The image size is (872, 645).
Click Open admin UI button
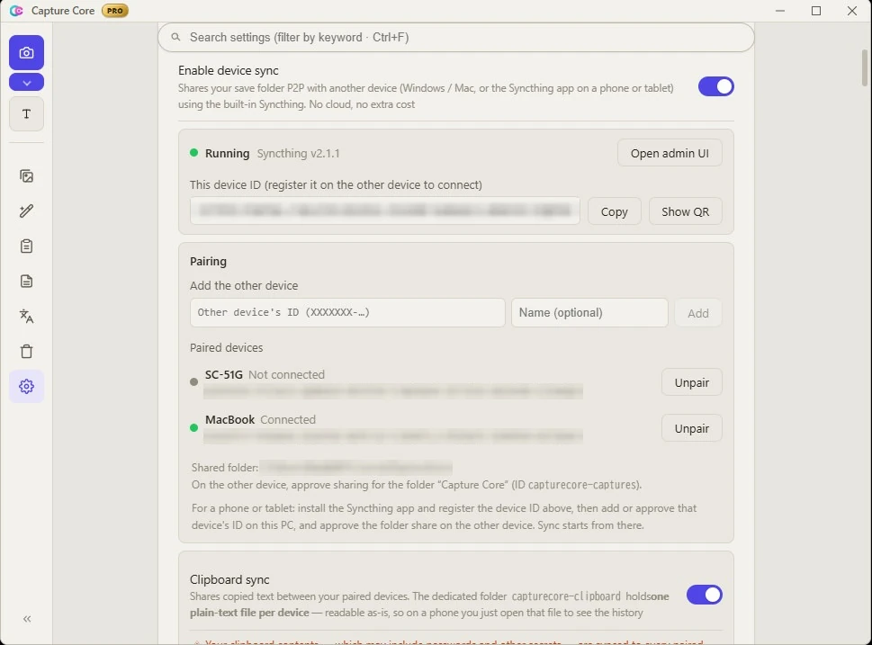[670, 153]
